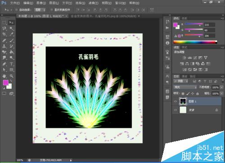Expand the tool preset picker arrow
This screenshot has height=163, width=225.
pos(11,10)
